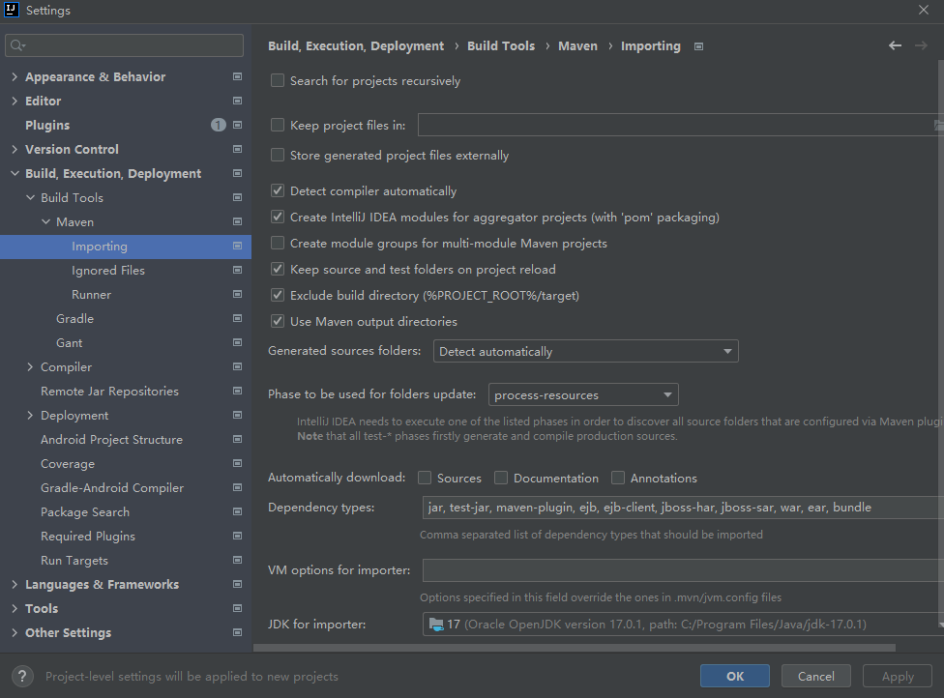The width and height of the screenshot is (944, 698).
Task: Click the Plugins update badge showing 1
Action: tap(218, 125)
